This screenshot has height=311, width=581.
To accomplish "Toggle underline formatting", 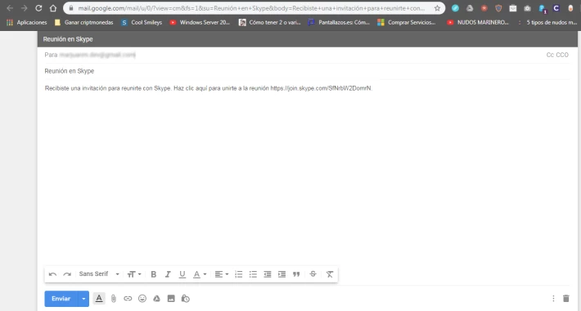I will 182,274.
